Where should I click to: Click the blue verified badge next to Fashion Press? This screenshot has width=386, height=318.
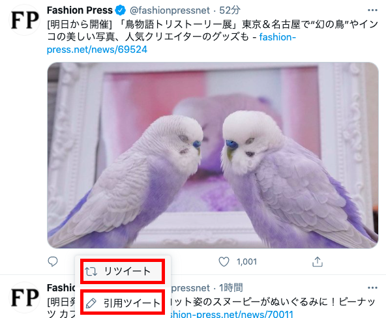(121, 10)
